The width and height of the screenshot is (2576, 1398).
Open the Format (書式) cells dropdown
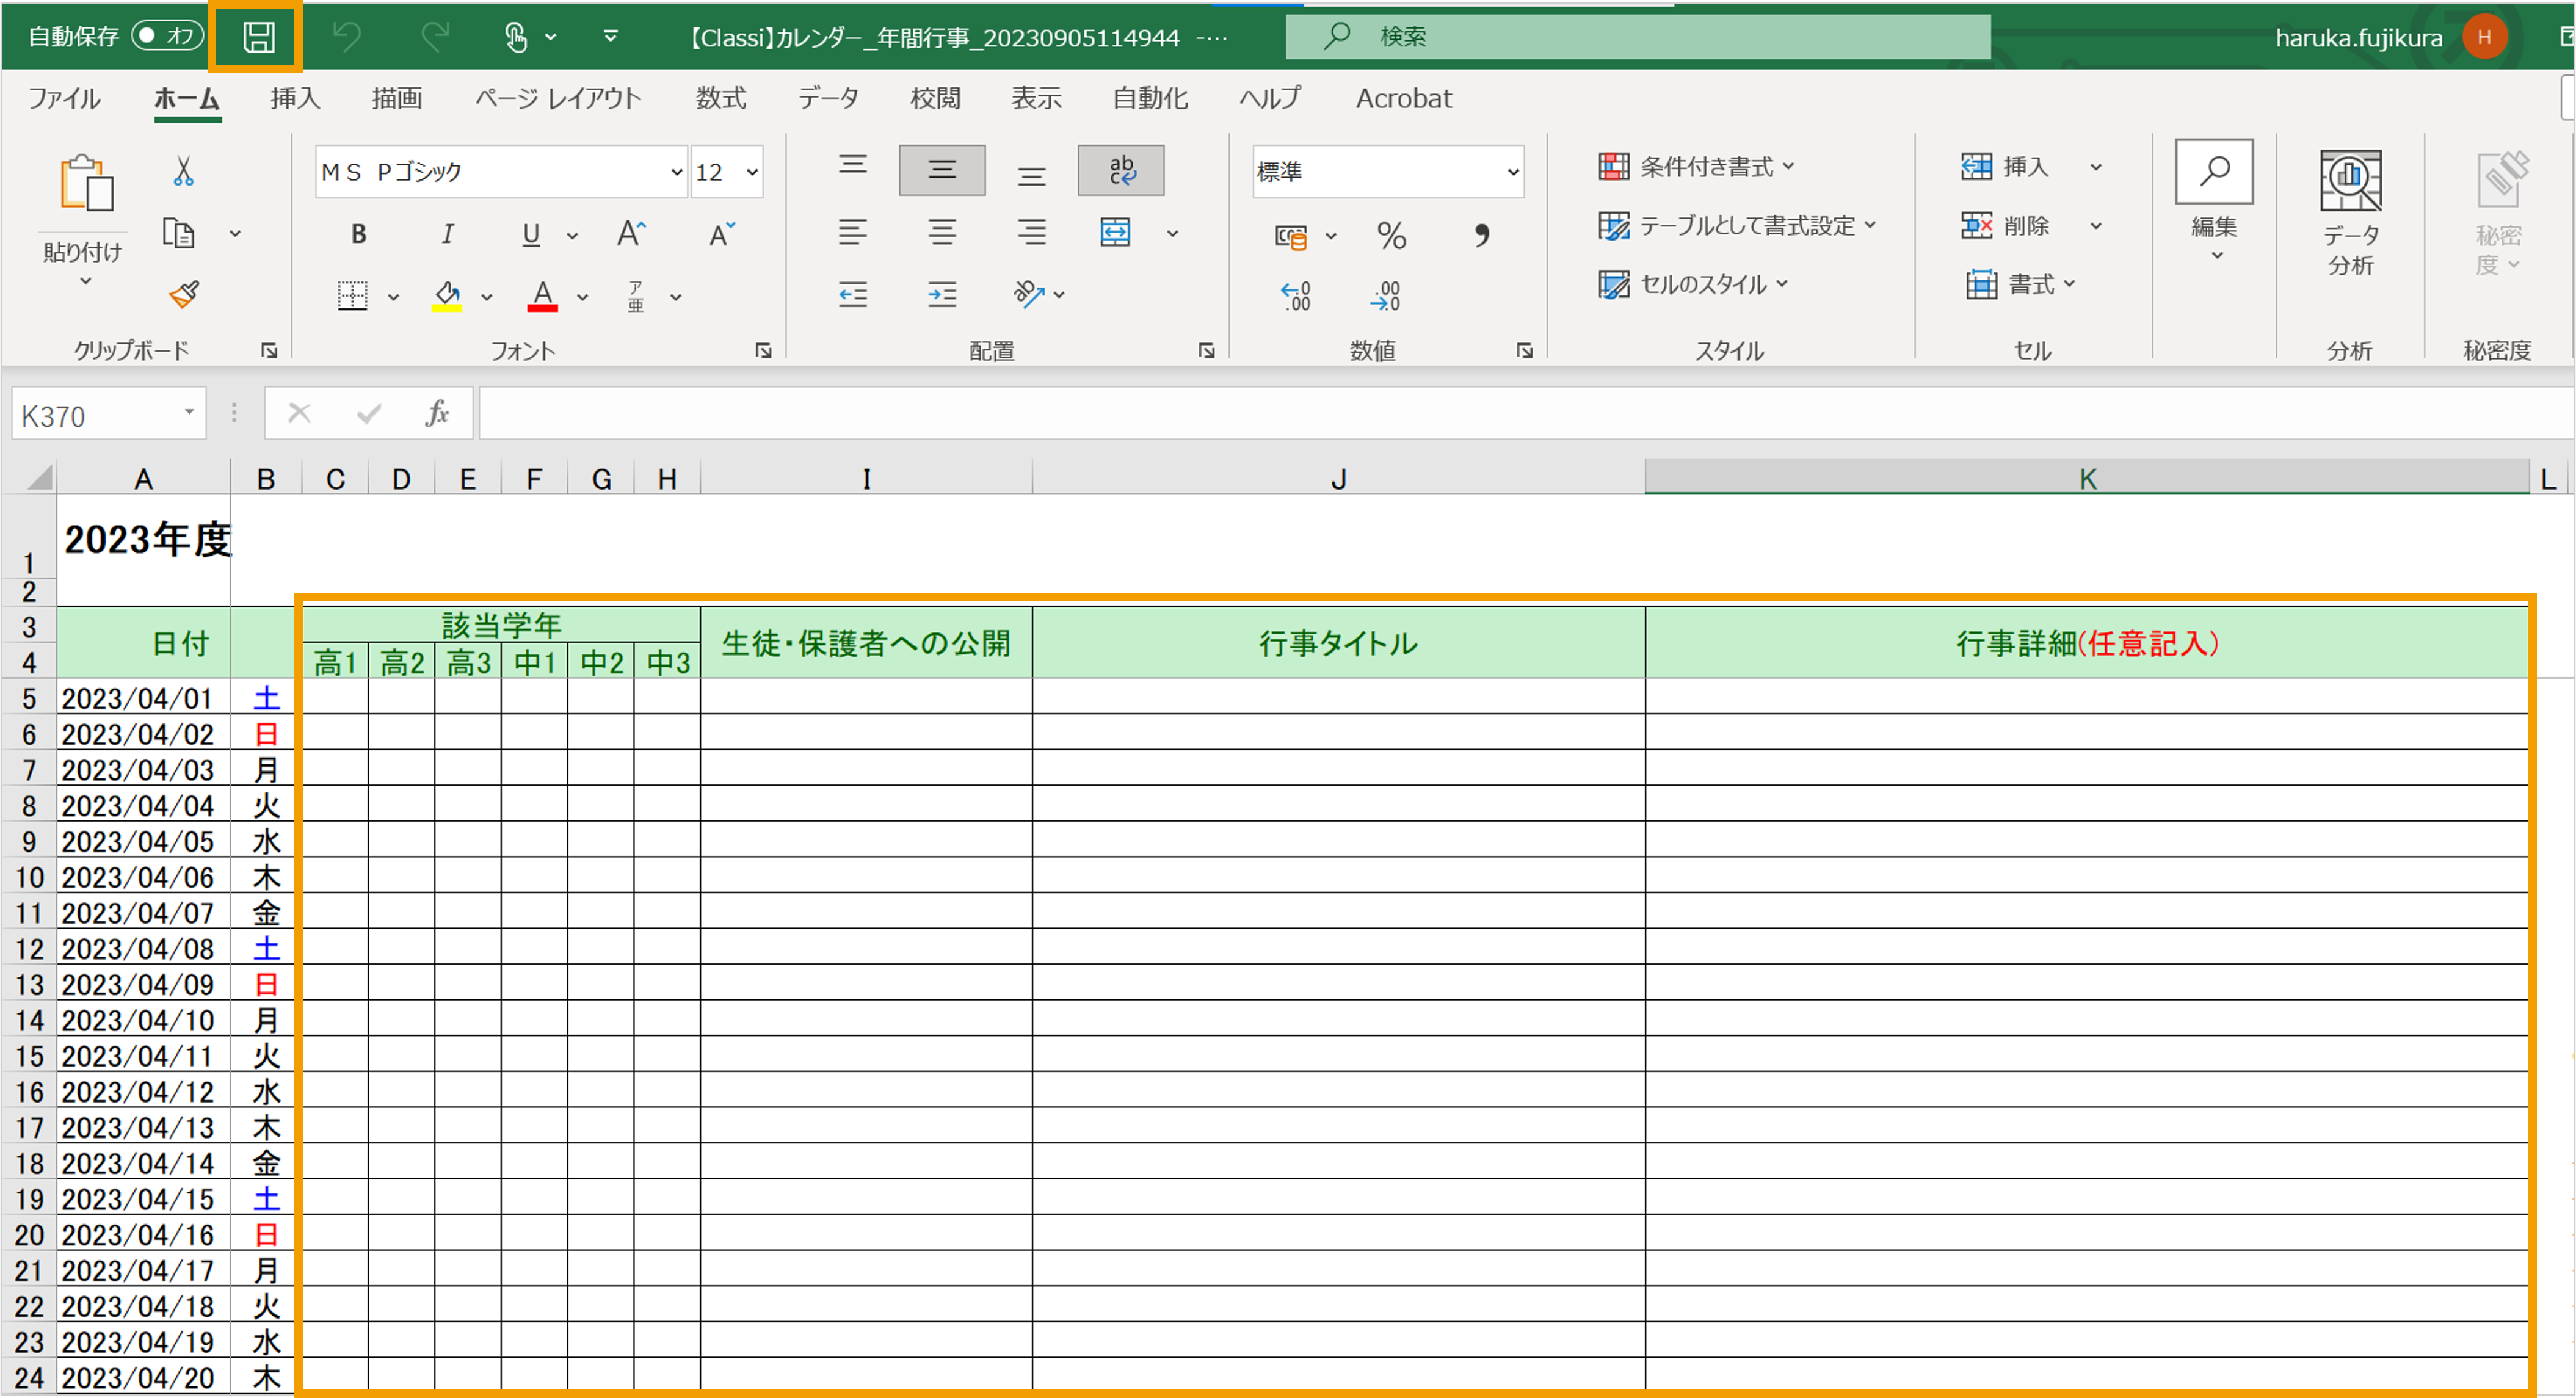[2021, 285]
